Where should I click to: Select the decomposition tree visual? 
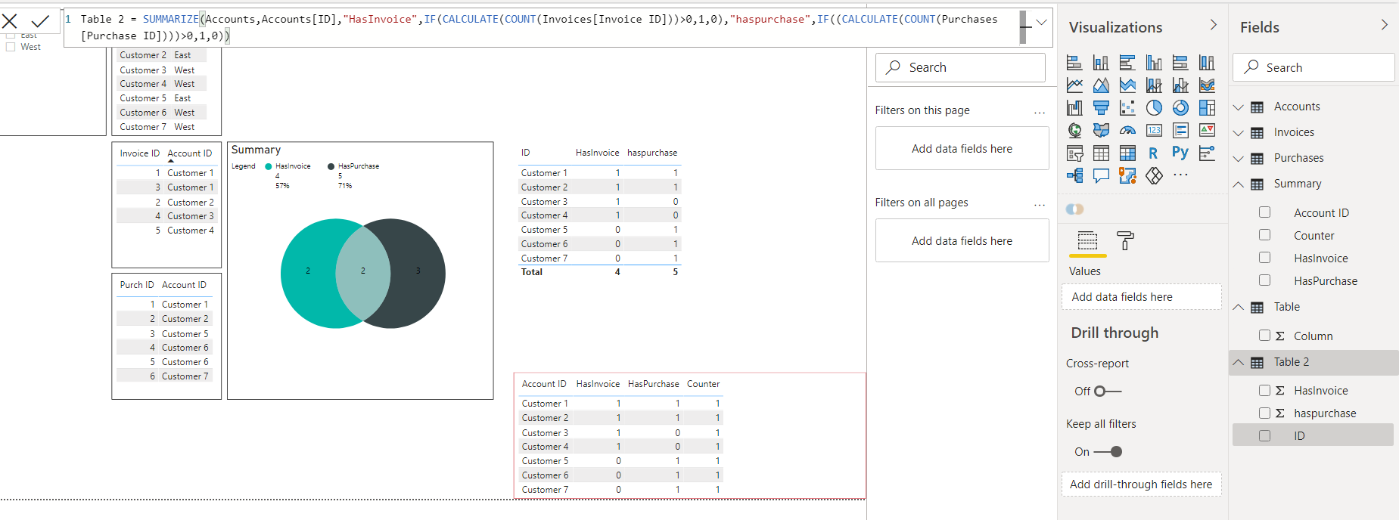click(1074, 176)
